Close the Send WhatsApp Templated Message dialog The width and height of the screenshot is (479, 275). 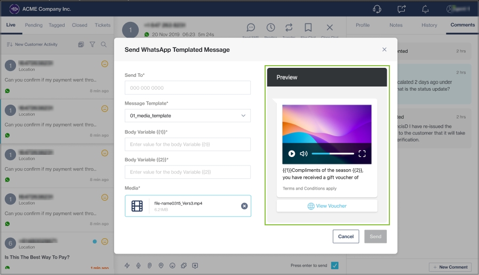click(384, 50)
